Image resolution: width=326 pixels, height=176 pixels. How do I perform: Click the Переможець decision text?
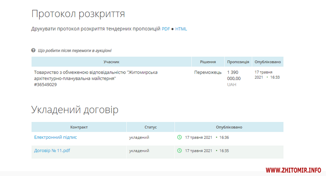208,72
